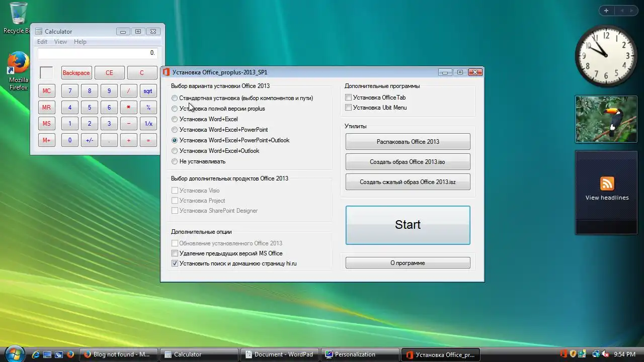Click Calculator +/- sign toggle button
The height and width of the screenshot is (362, 644).
coord(90,140)
